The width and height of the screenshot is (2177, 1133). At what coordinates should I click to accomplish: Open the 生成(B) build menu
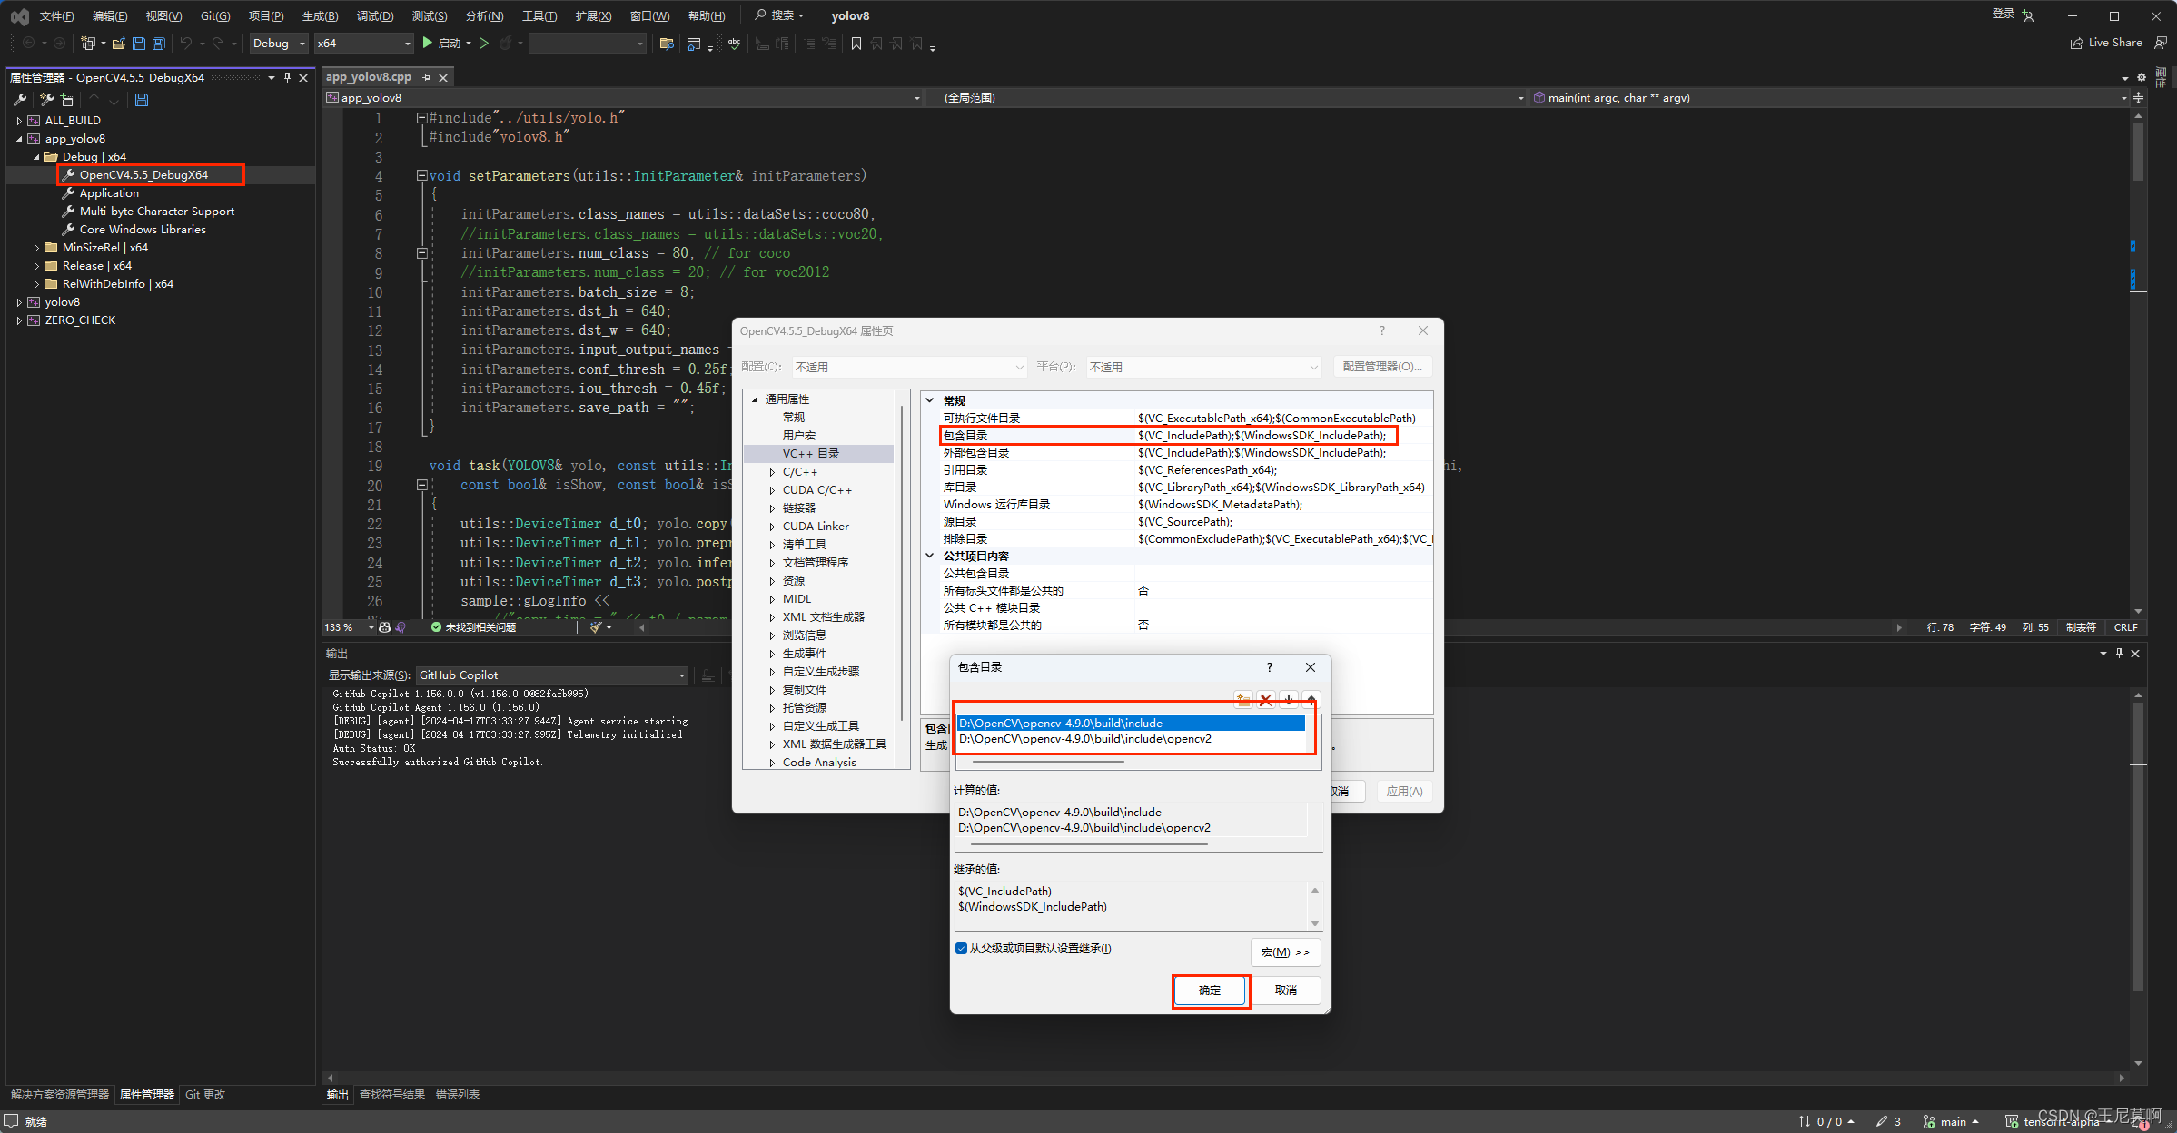(x=320, y=15)
